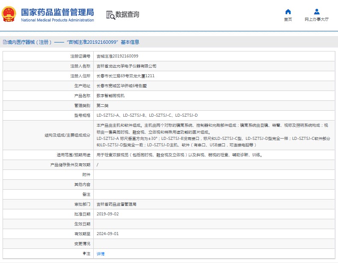Click the 批准日期 row label
Screen dimensions: 338x263
[82, 214]
